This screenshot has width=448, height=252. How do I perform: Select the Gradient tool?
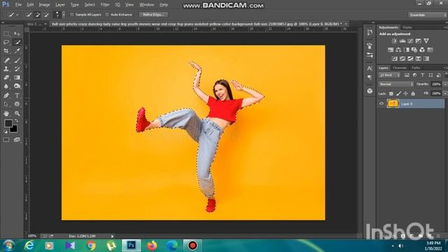tap(17, 78)
